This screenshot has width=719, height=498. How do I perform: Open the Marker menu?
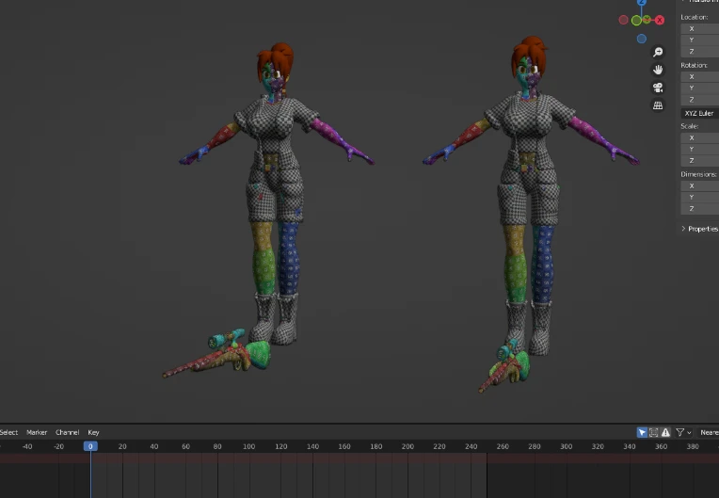pyautogui.click(x=37, y=432)
